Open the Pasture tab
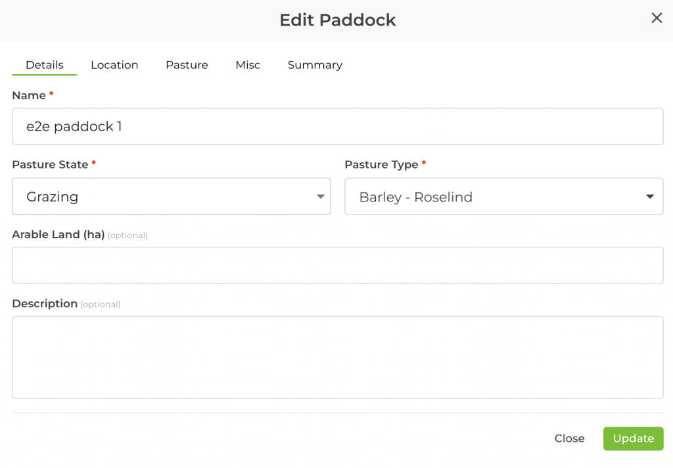The height and width of the screenshot is (468, 673). (187, 65)
